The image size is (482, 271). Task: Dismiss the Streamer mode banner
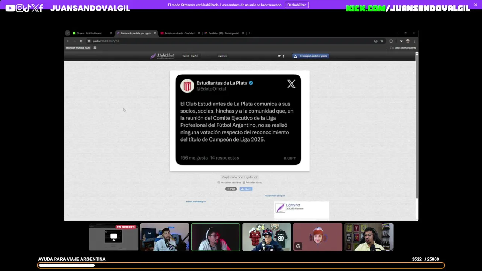(x=476, y=5)
